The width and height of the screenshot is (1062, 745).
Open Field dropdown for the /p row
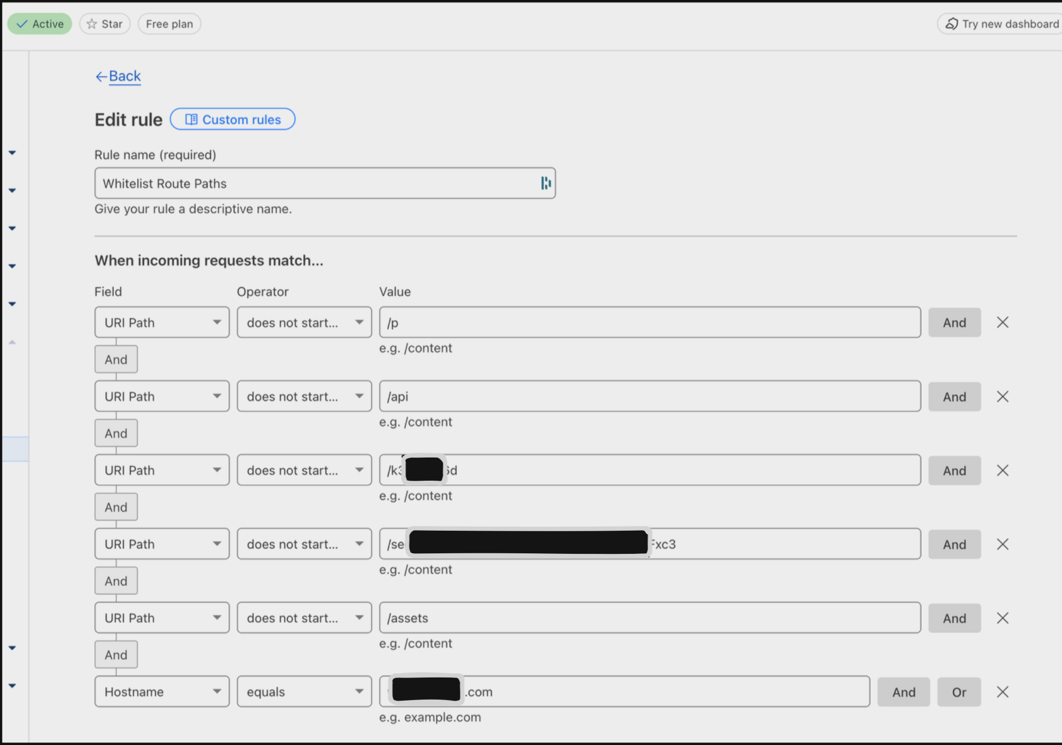point(162,323)
